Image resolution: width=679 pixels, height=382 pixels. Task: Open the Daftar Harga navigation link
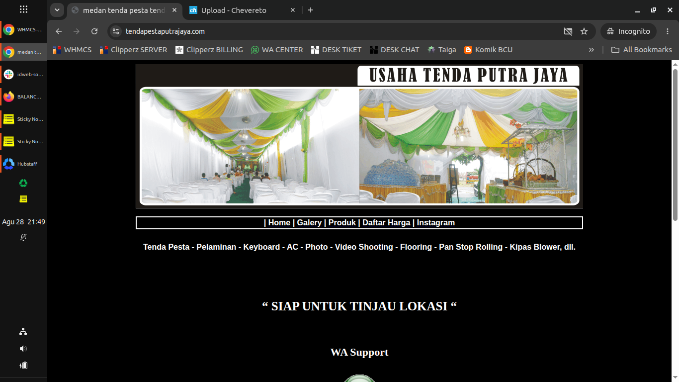coord(386,223)
